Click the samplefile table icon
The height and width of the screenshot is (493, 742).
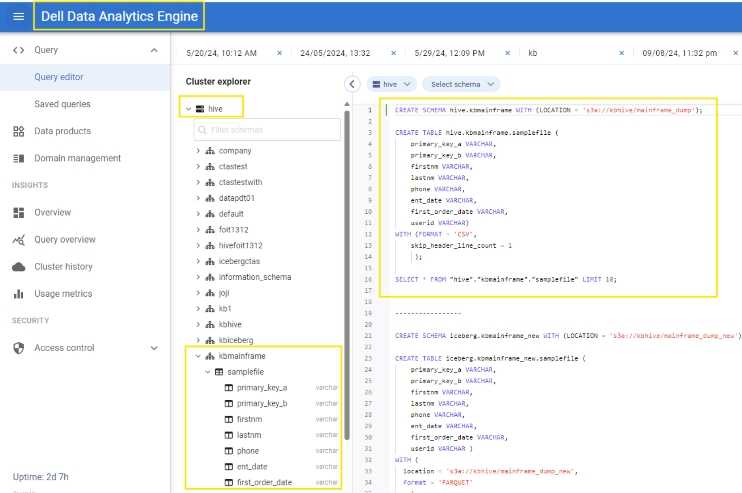[x=219, y=372]
